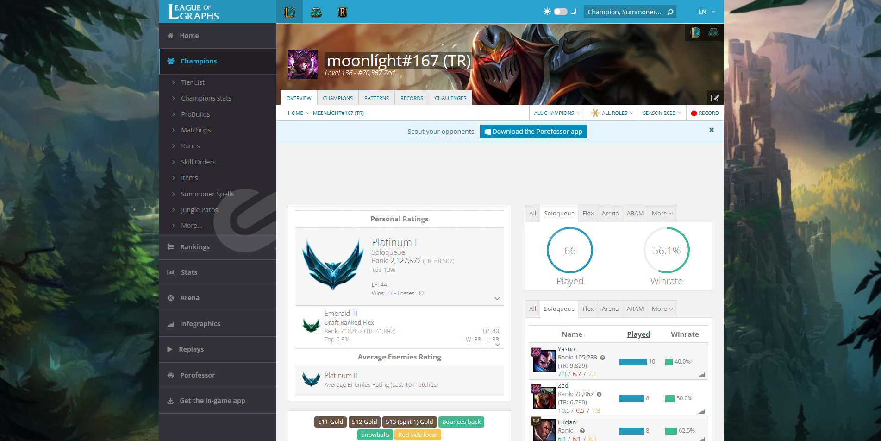Open Replays in sidebar
The width and height of the screenshot is (881, 441).
(x=218, y=349)
